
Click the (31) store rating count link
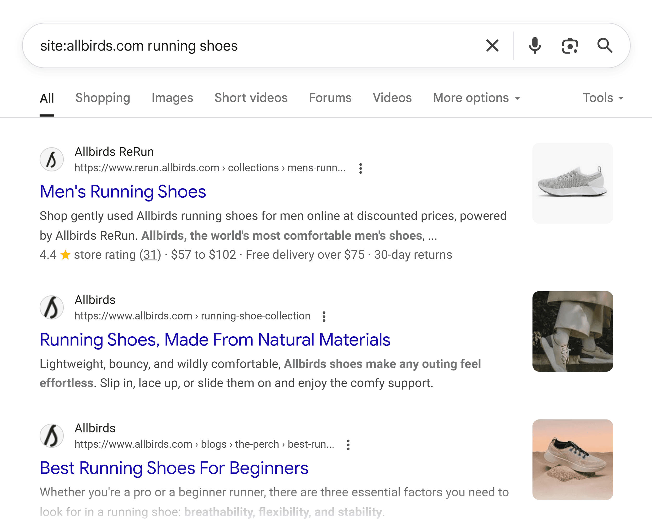[150, 255]
